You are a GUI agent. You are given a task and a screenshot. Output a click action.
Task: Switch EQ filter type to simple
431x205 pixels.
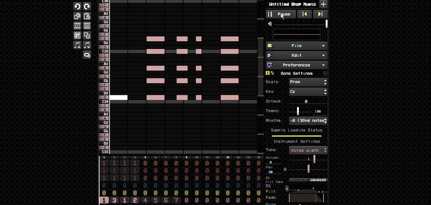point(298,180)
